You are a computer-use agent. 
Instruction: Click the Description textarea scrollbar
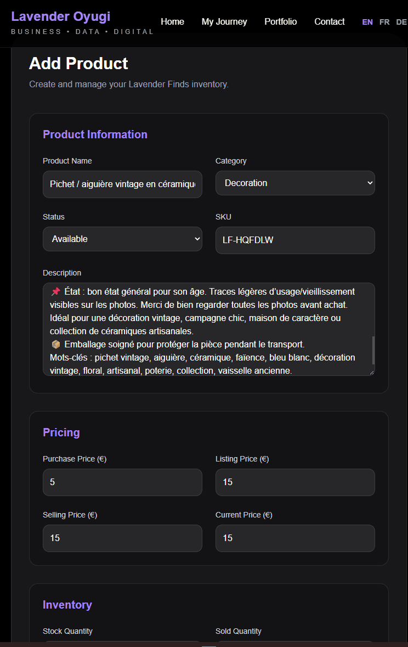(373, 350)
